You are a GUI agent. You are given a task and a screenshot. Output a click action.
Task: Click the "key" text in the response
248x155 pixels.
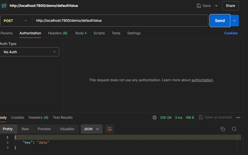coord(27,143)
